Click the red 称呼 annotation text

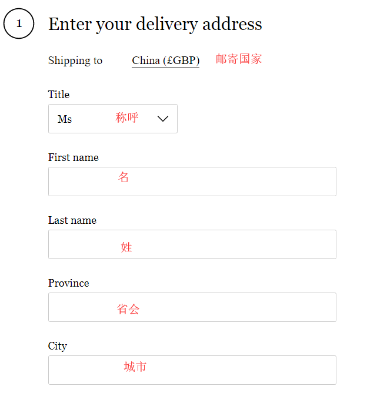click(x=127, y=117)
